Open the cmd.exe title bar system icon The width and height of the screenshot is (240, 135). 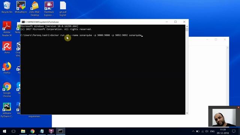tap(23, 22)
